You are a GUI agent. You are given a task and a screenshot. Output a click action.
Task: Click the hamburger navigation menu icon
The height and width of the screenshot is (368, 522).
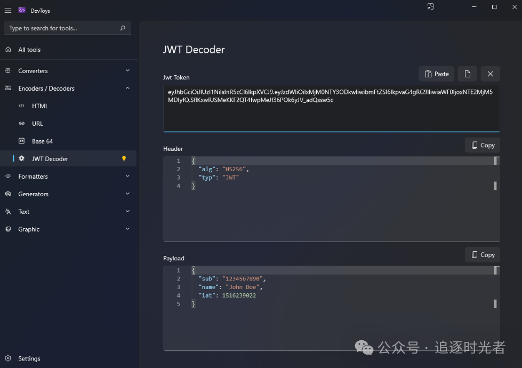click(x=8, y=10)
